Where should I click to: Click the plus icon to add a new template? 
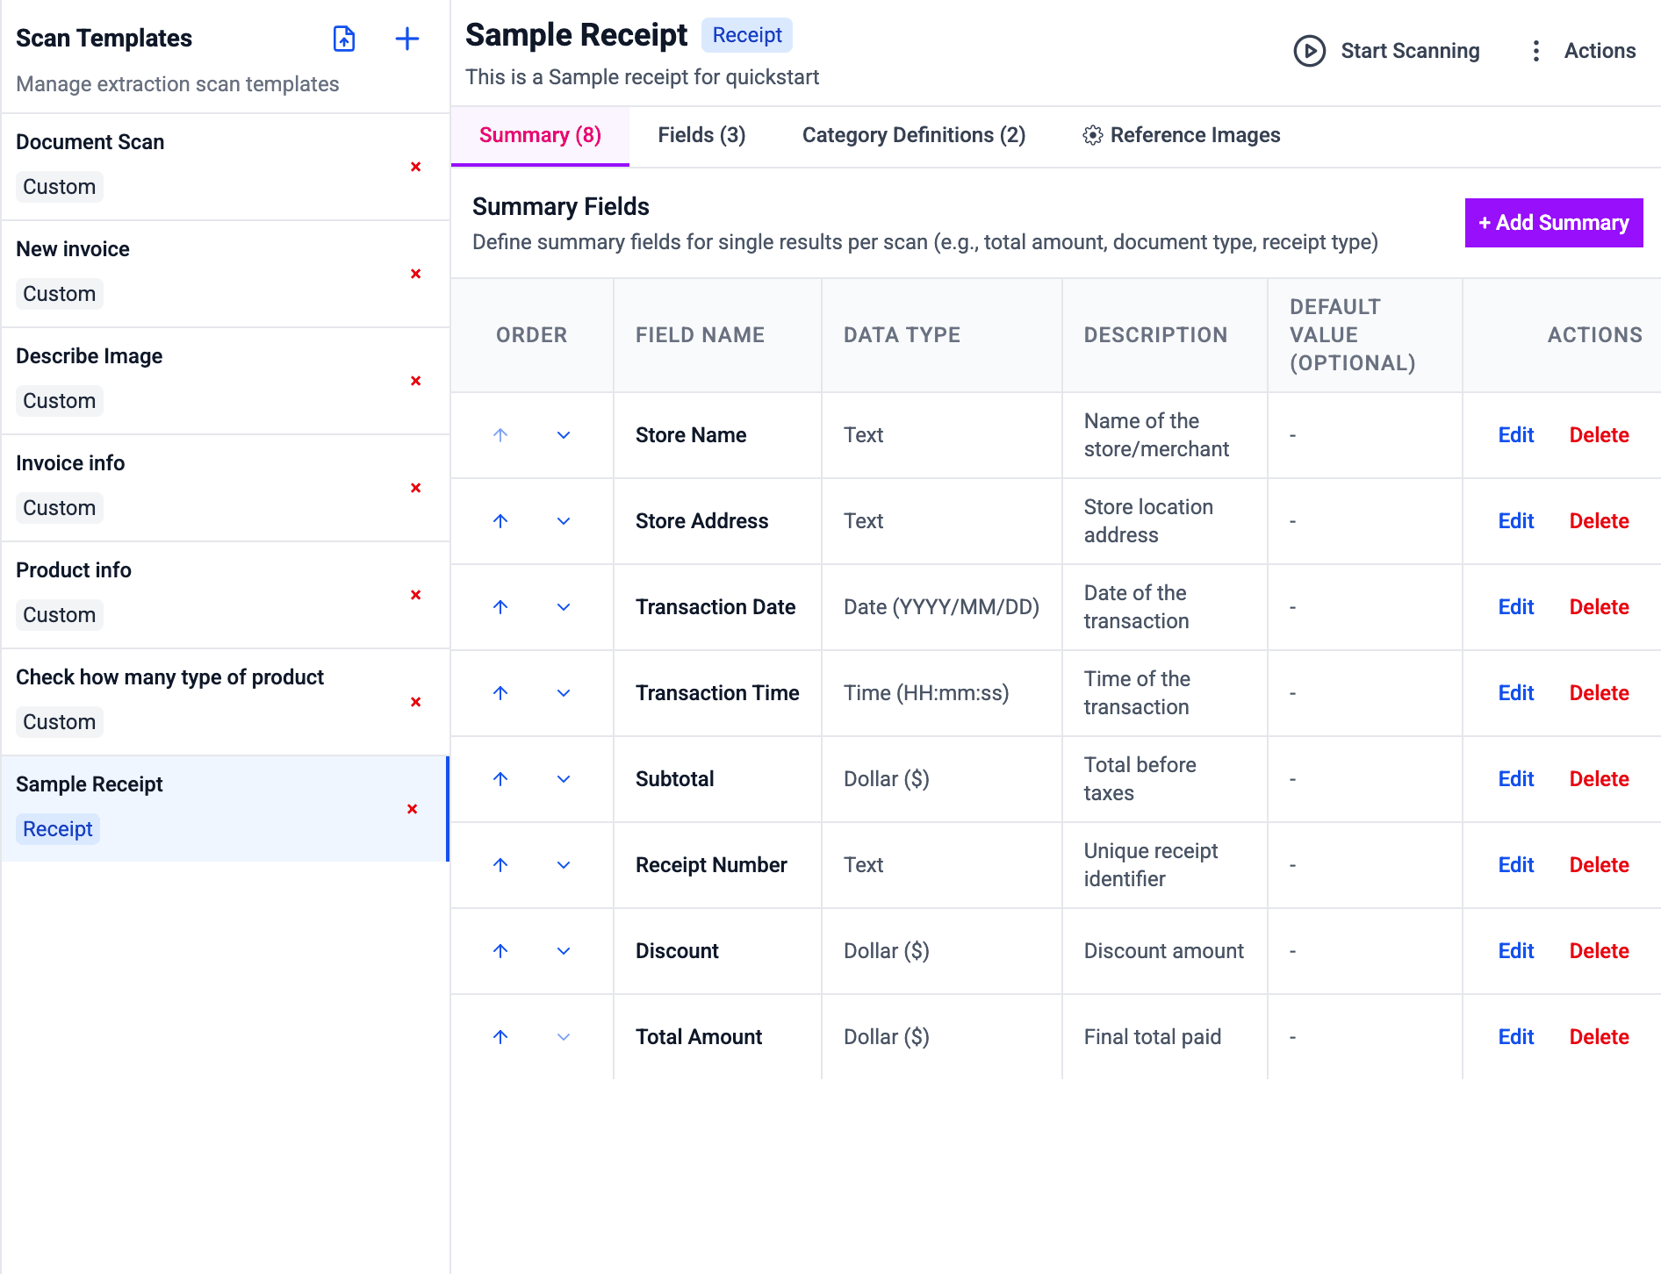coord(406,39)
